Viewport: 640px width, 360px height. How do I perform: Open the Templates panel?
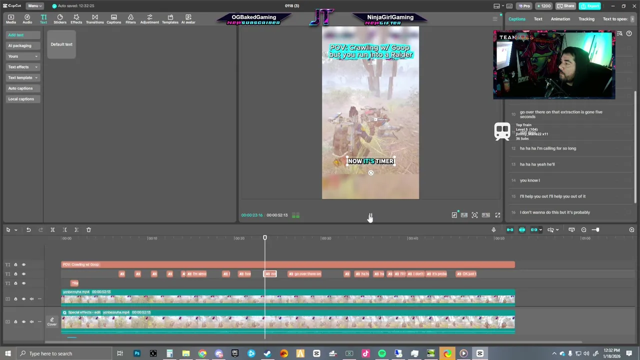pos(170,19)
